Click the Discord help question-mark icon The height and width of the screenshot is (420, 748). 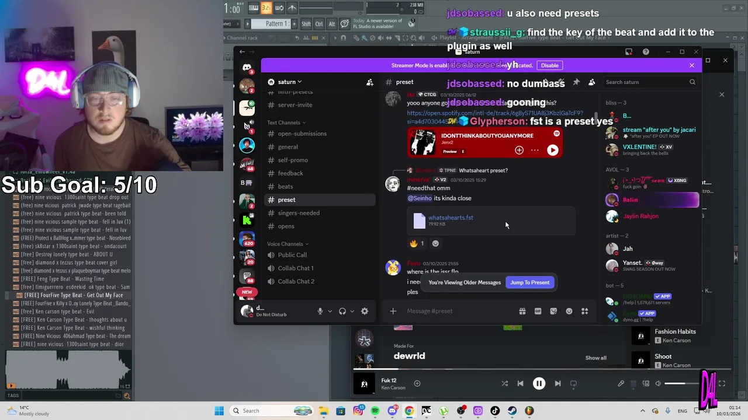point(646,52)
